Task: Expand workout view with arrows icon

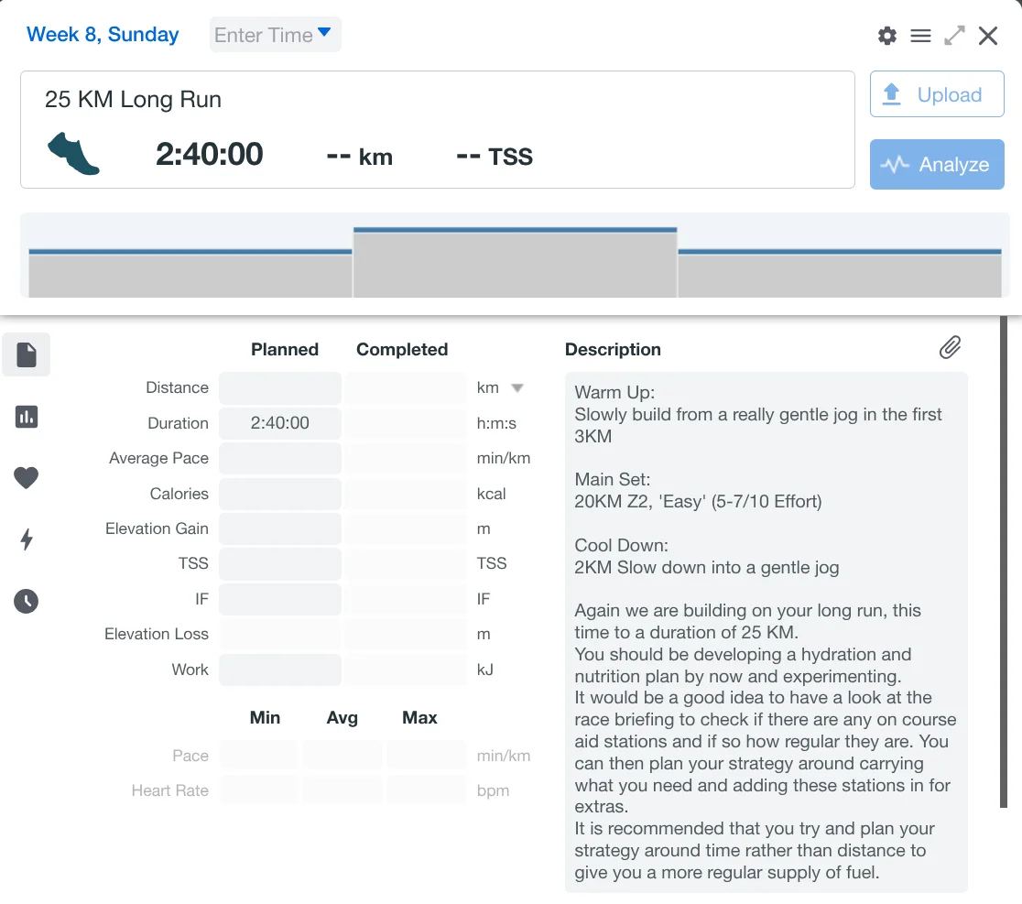Action: [954, 36]
